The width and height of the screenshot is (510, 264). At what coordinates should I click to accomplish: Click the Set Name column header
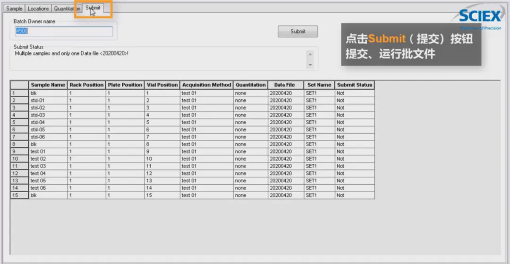pyautogui.click(x=319, y=85)
